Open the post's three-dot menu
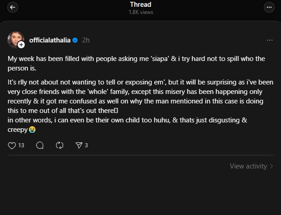The width and height of the screenshot is (281, 215). (x=270, y=40)
